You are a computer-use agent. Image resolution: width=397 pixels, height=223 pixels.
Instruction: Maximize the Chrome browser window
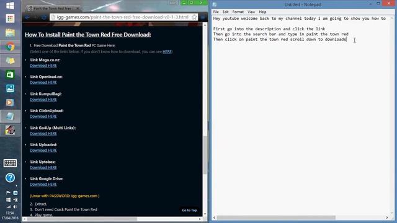click(192, 2)
